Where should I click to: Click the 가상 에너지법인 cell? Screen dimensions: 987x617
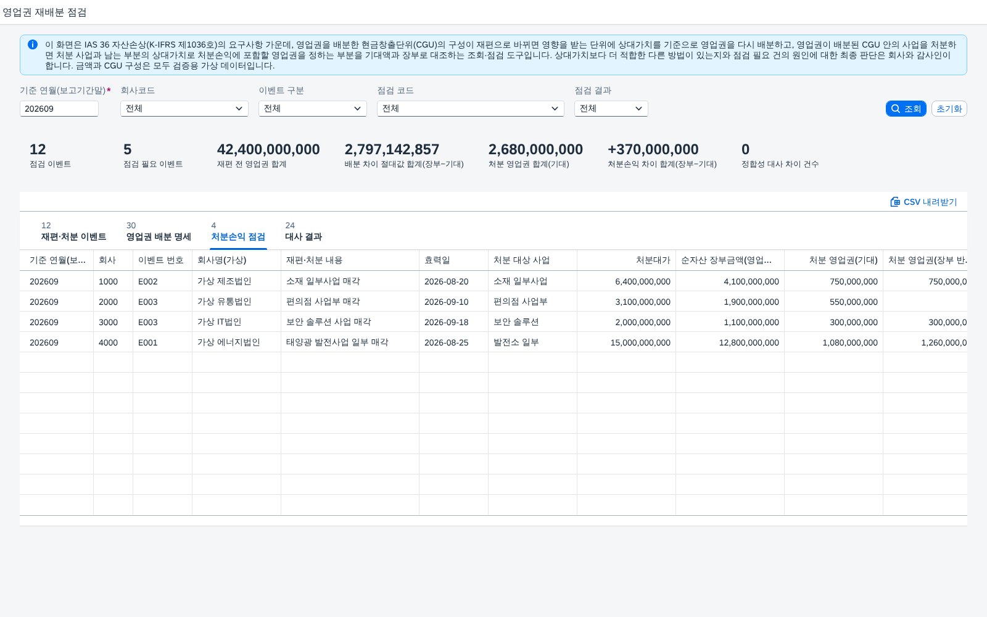[x=236, y=342]
